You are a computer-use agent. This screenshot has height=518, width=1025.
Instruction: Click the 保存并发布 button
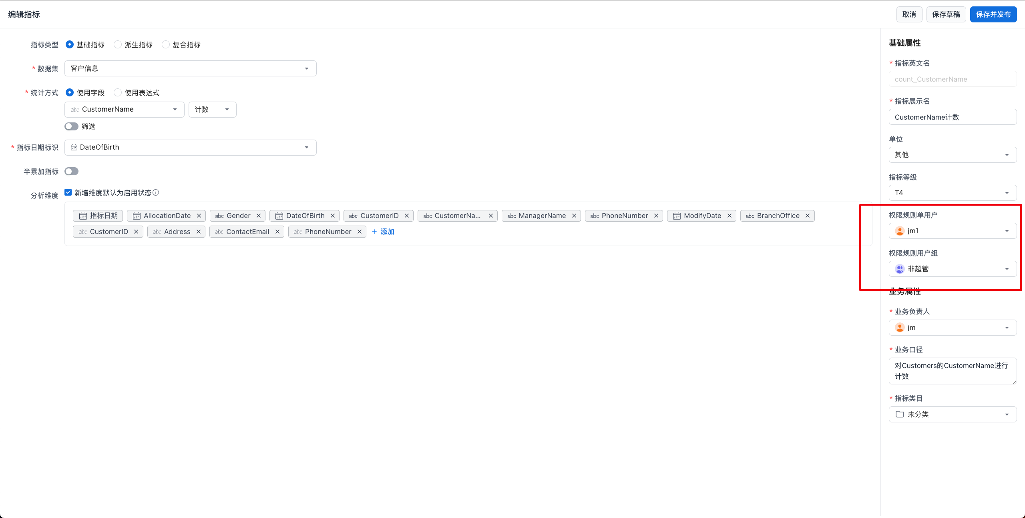[993, 14]
